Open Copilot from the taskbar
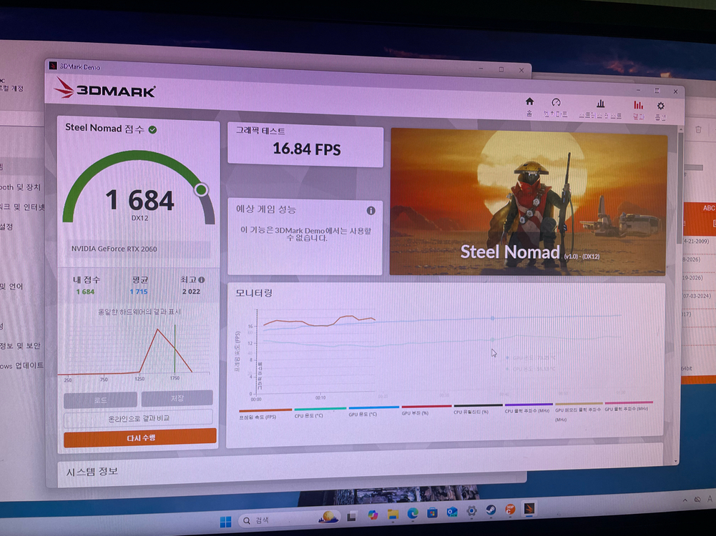716x536 pixels. click(373, 515)
